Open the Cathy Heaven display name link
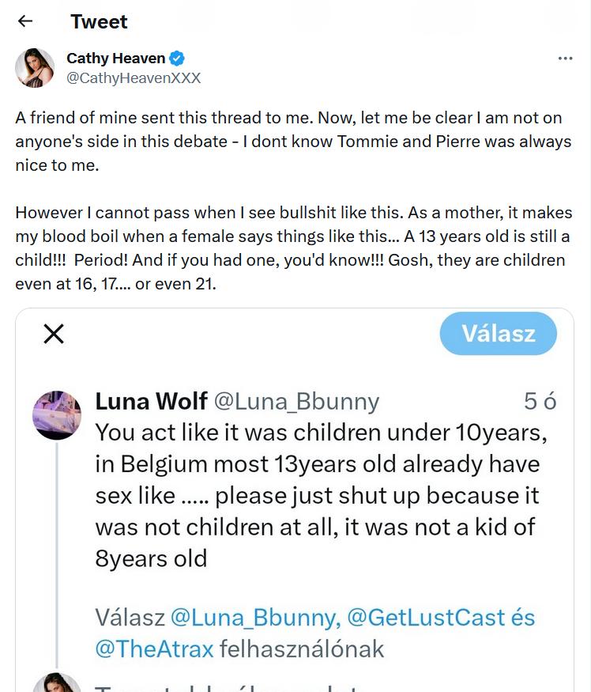Screen dimensions: 591x692 pos(116,58)
